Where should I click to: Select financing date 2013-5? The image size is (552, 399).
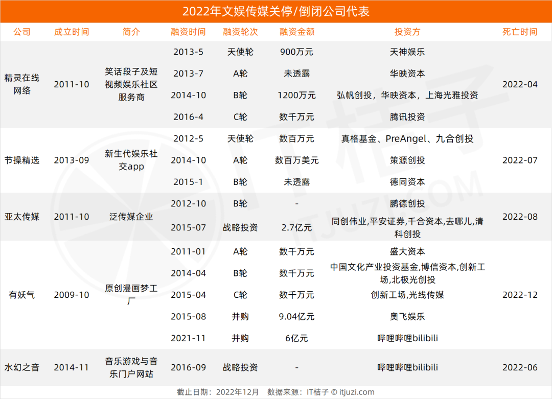click(188, 52)
